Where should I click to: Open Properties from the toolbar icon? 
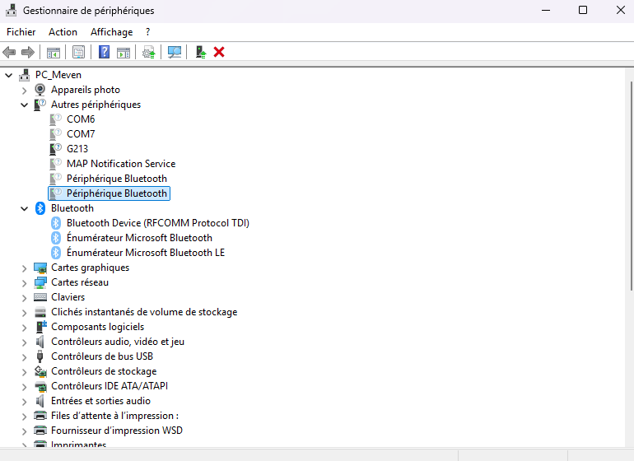pos(78,52)
